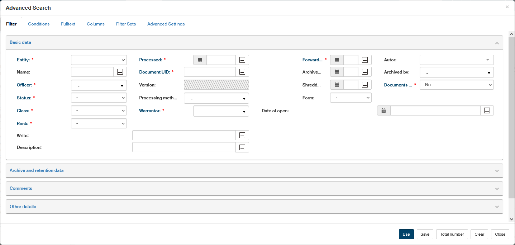This screenshot has width=515, height=245.
Task: Open the Entity dropdown
Action: point(99,60)
